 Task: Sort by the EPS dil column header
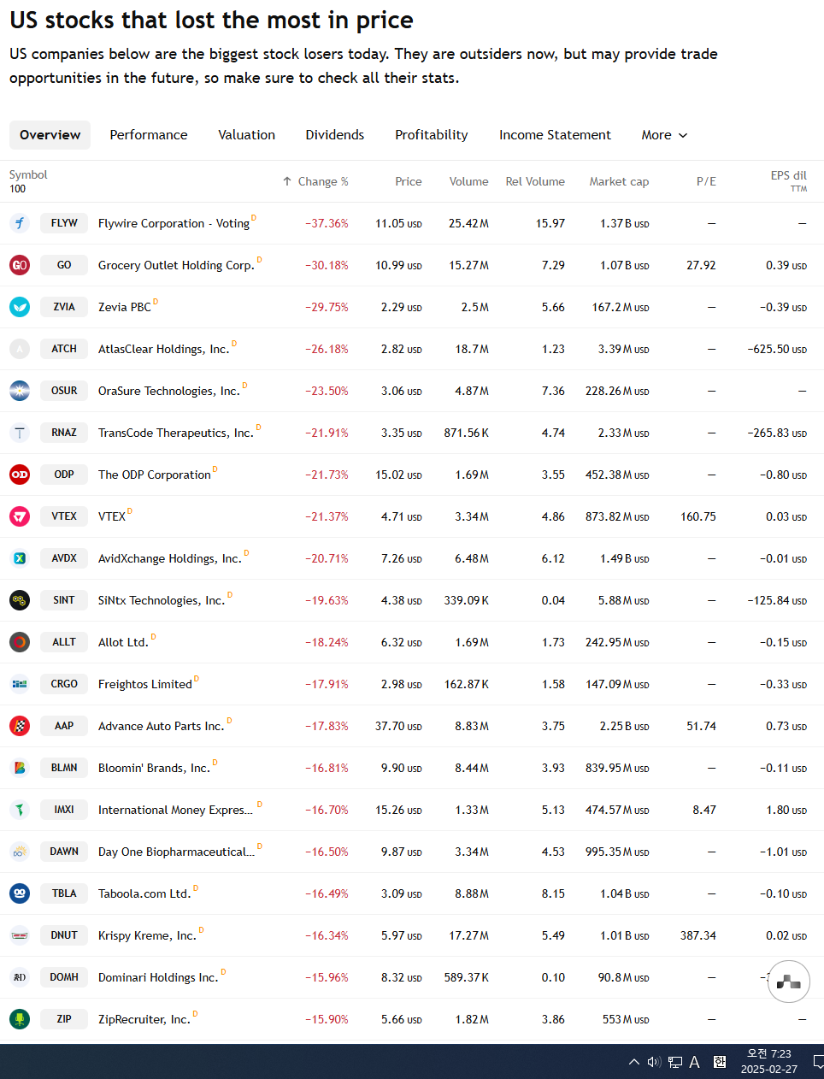coord(789,175)
